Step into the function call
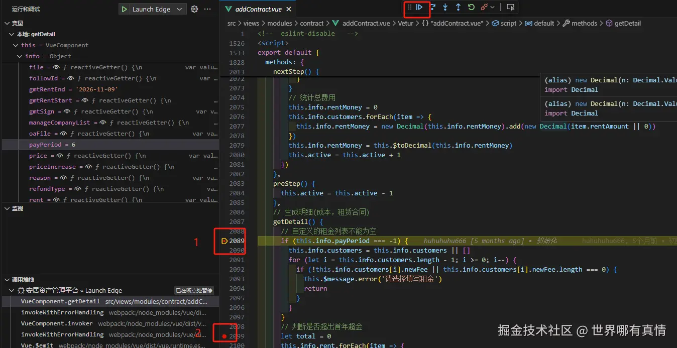 point(445,8)
